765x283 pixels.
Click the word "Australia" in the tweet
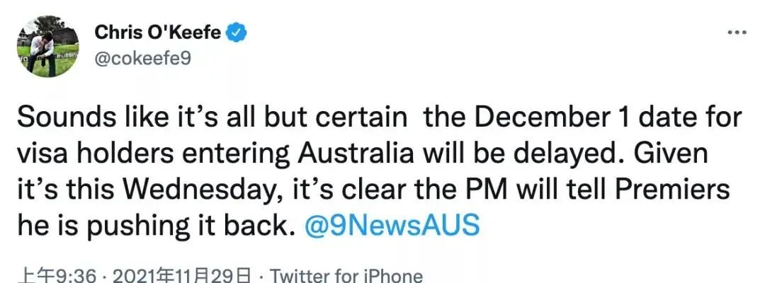[x=356, y=153]
